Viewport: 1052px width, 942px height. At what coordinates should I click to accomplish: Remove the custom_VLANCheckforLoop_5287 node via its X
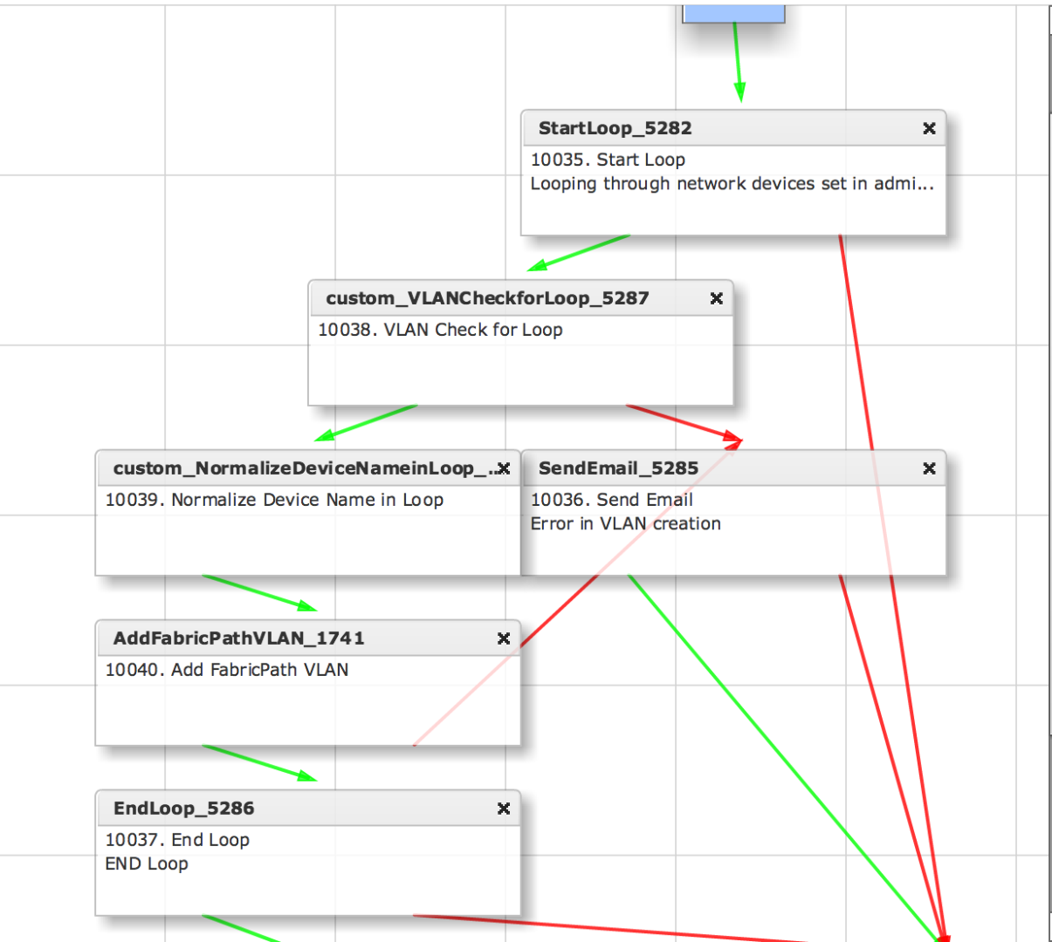(716, 298)
